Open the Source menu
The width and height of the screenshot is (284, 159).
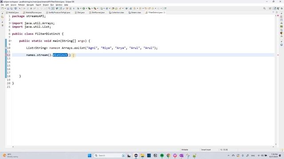point(13,5)
